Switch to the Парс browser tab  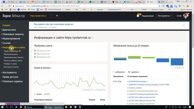pyautogui.click(x=117, y=2)
